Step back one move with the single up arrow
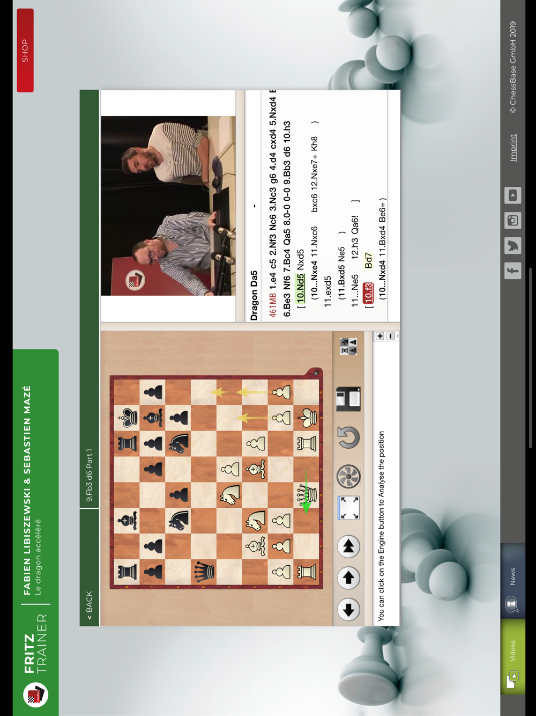 click(348, 578)
